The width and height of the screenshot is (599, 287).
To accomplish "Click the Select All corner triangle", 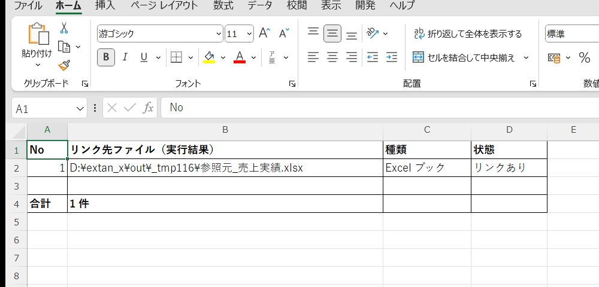I will click(20, 132).
